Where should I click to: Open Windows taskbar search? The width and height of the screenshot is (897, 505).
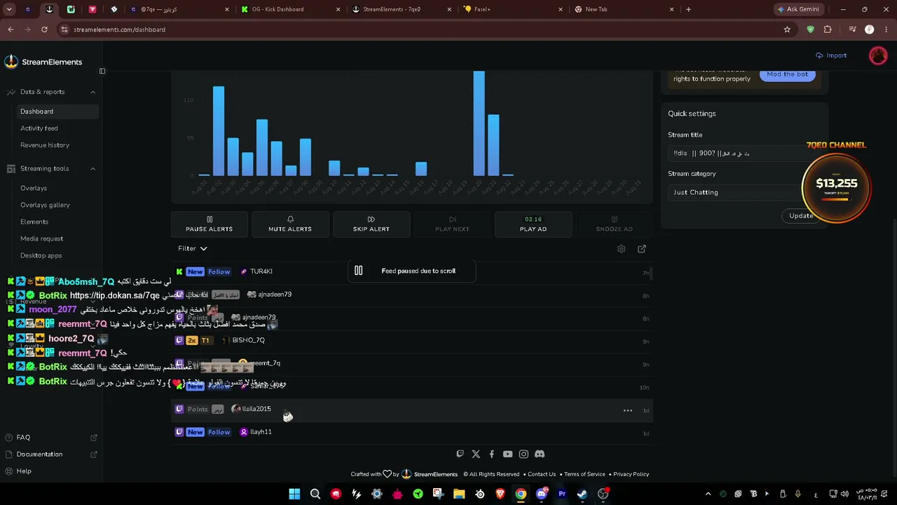pos(315,494)
